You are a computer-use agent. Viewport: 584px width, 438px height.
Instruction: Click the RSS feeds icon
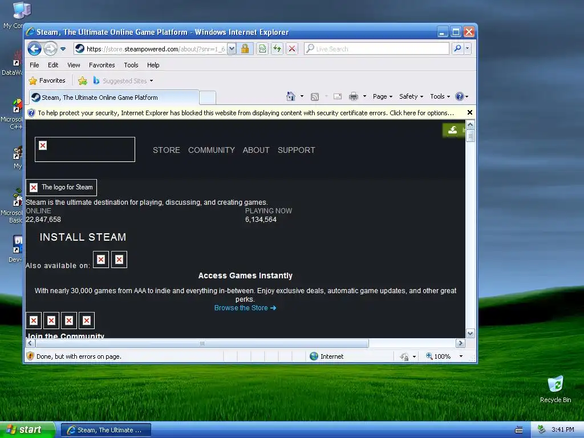315,97
